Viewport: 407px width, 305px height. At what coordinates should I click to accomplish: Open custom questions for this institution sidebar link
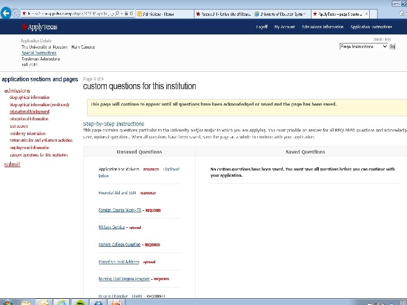(38, 155)
